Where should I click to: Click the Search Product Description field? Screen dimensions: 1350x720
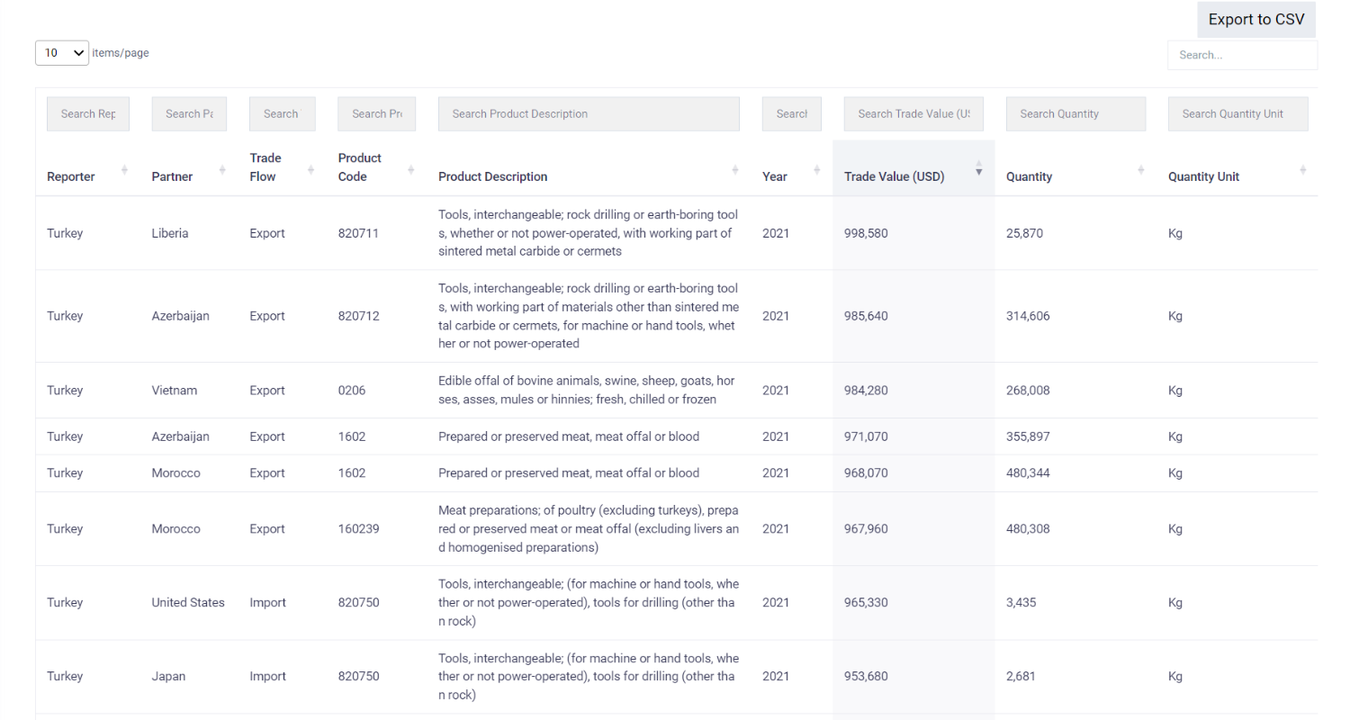point(589,114)
